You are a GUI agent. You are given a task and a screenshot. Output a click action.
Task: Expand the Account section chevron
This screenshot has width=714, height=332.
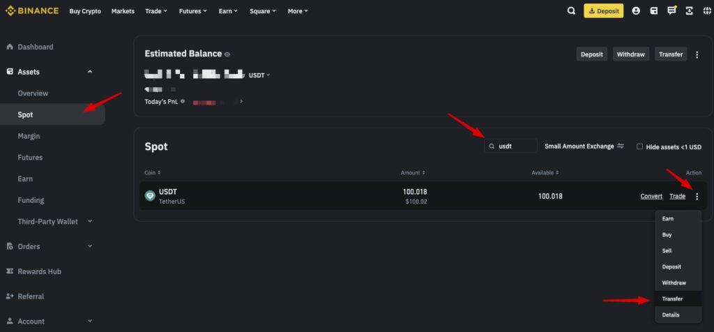point(90,321)
